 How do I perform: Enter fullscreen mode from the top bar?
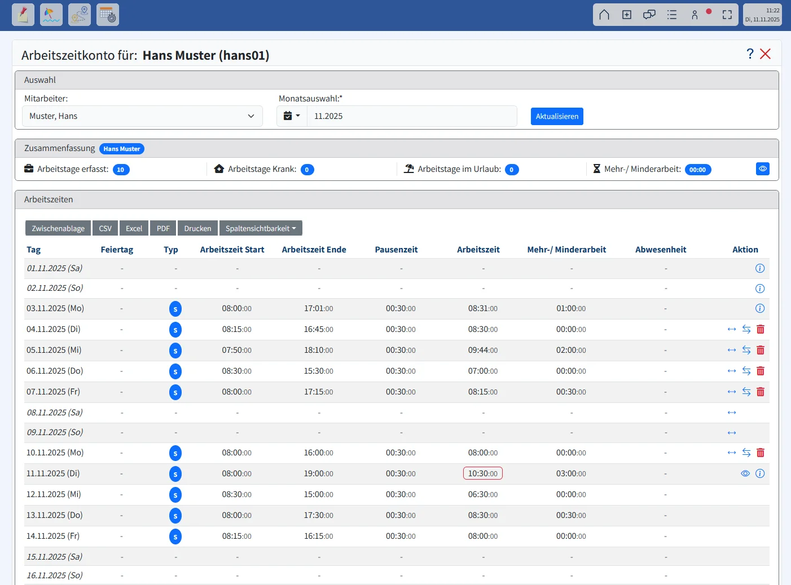click(x=727, y=15)
